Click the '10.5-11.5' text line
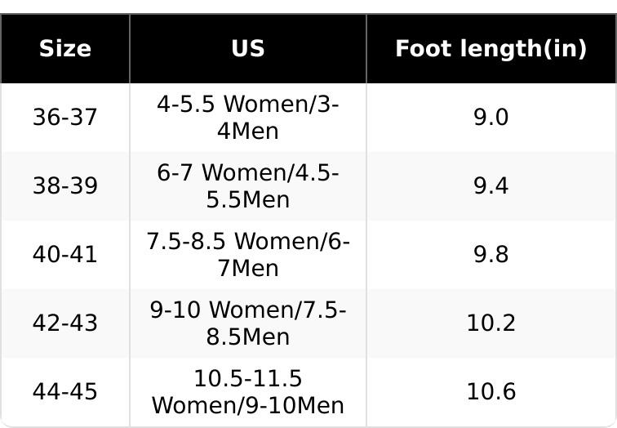 tap(248, 379)
